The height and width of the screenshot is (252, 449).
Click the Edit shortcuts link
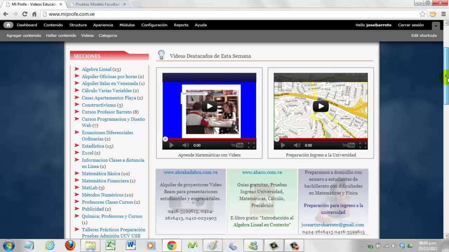pos(424,35)
